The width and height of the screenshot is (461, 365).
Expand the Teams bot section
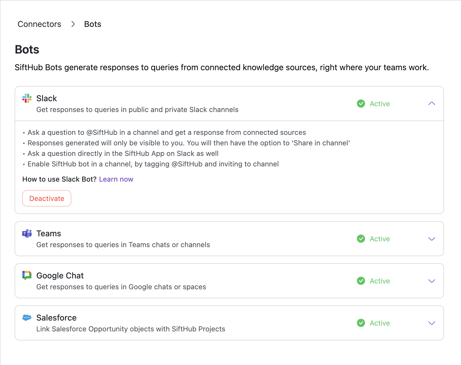pos(432,239)
